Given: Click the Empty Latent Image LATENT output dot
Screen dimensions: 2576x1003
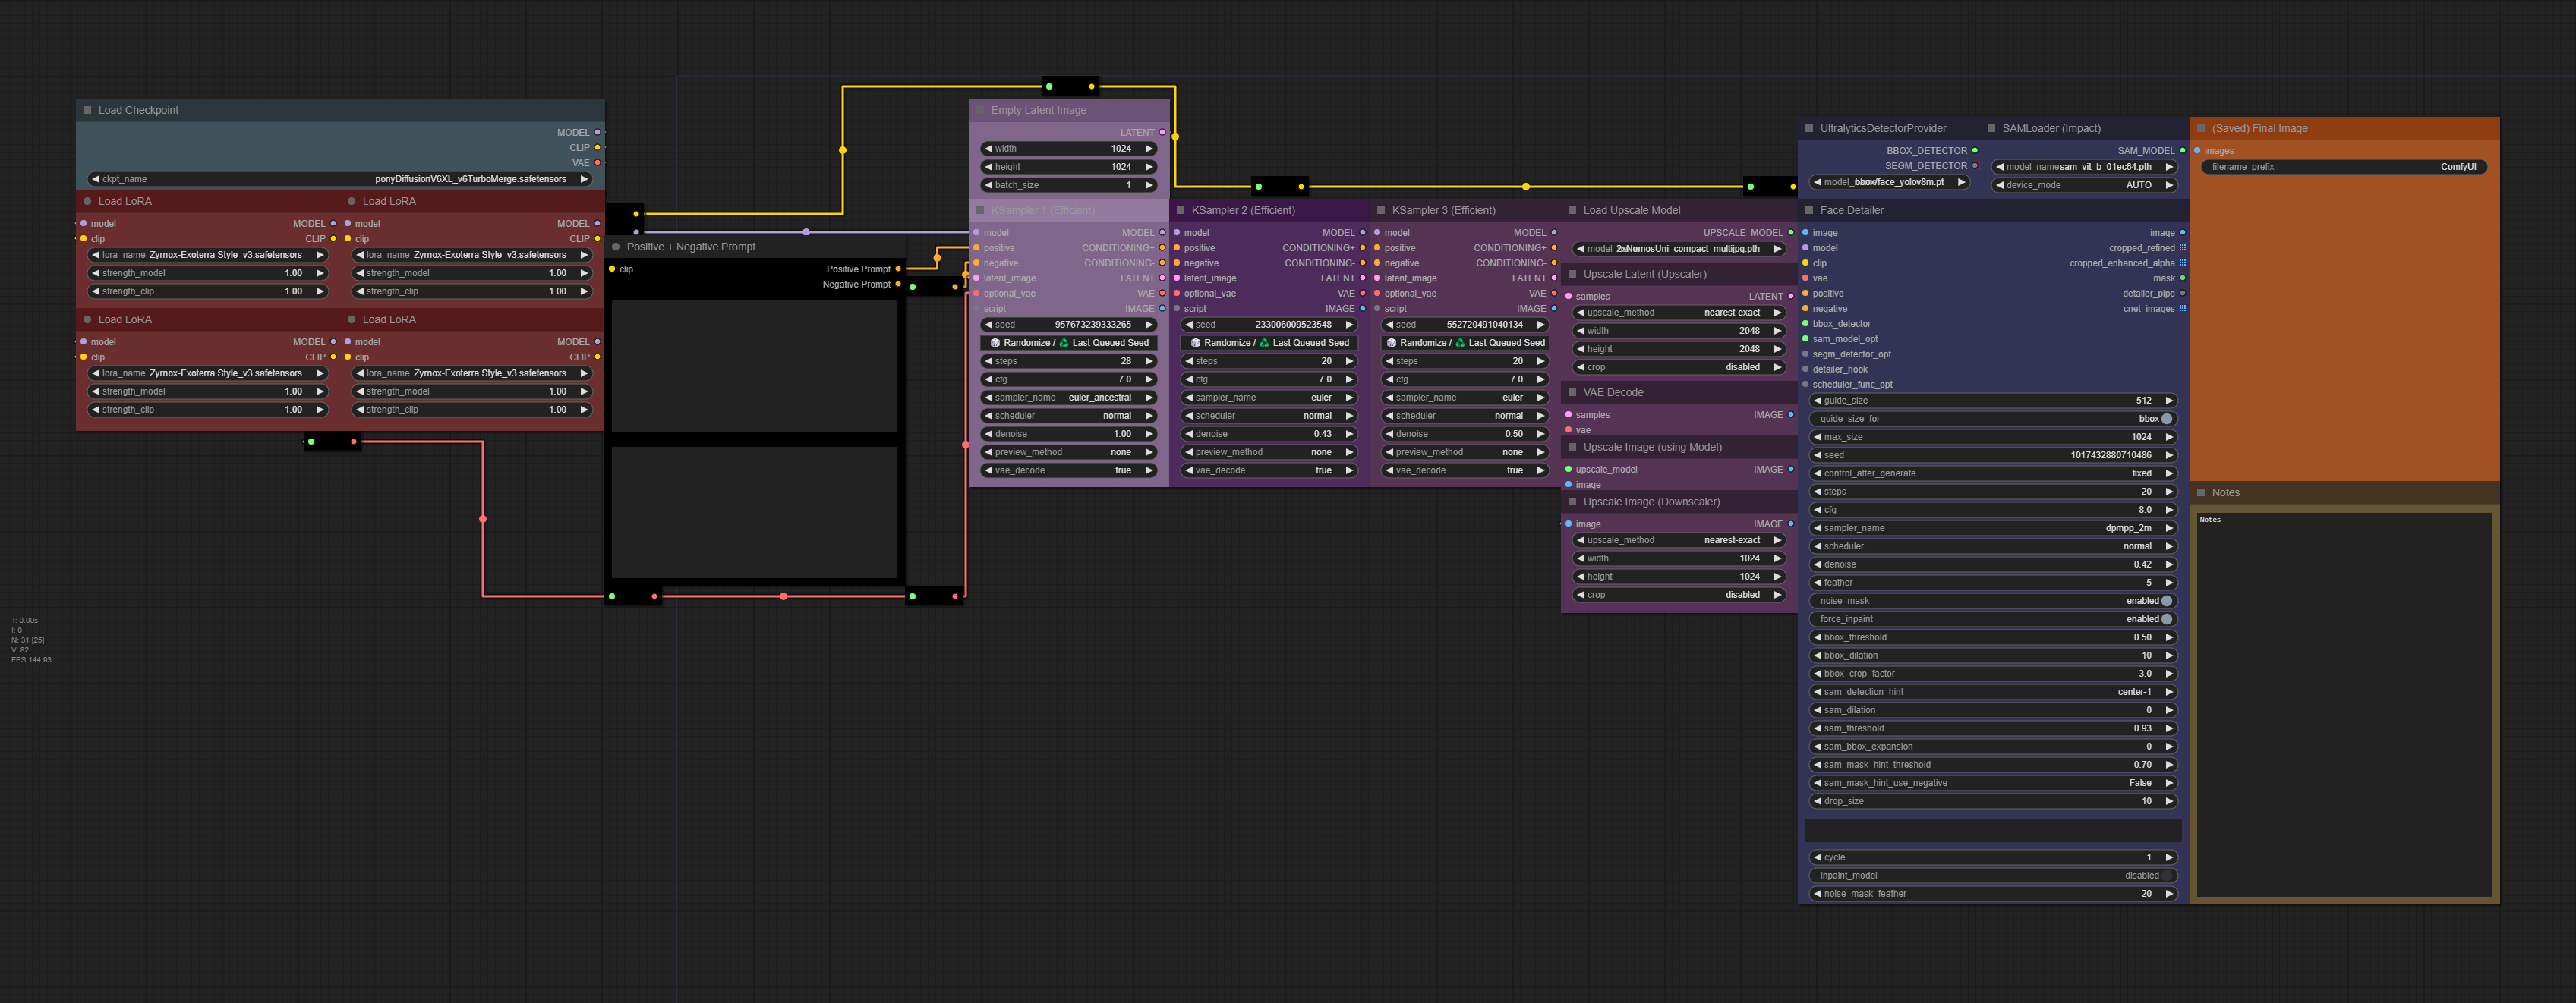Looking at the screenshot, I should [x=1162, y=132].
